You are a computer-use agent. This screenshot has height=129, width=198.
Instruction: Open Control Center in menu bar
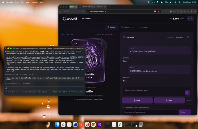pos(180,2)
